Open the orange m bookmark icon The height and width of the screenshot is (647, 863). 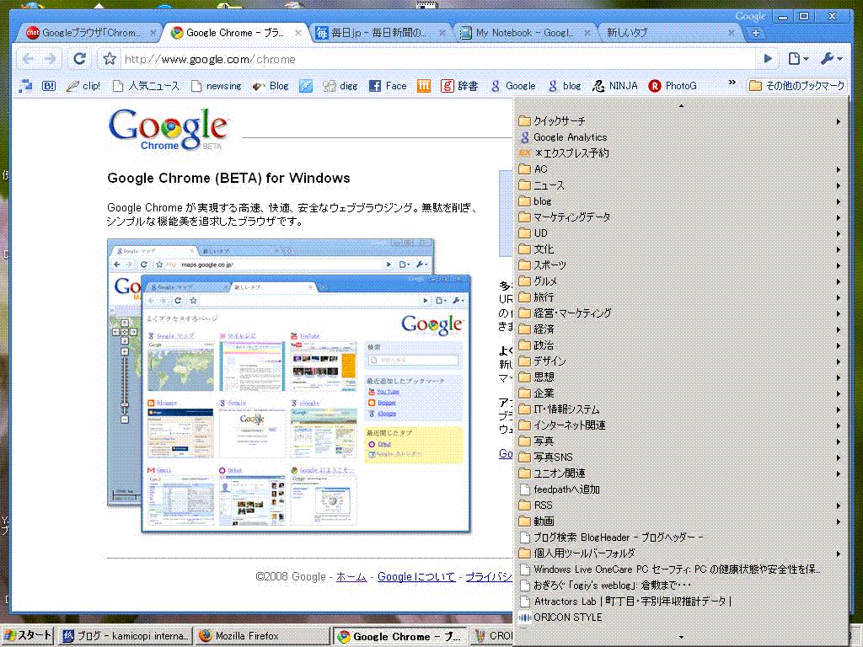click(x=424, y=86)
